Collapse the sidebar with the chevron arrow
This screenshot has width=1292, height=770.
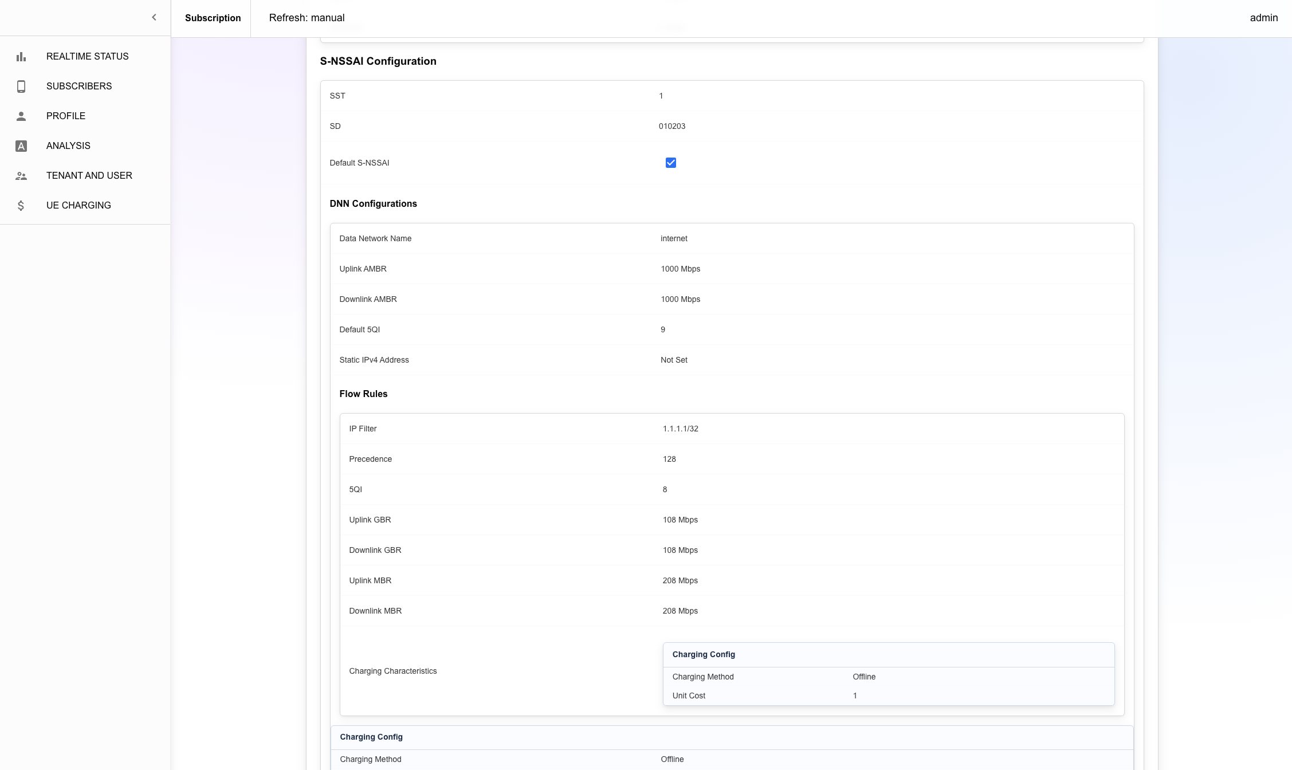click(154, 18)
